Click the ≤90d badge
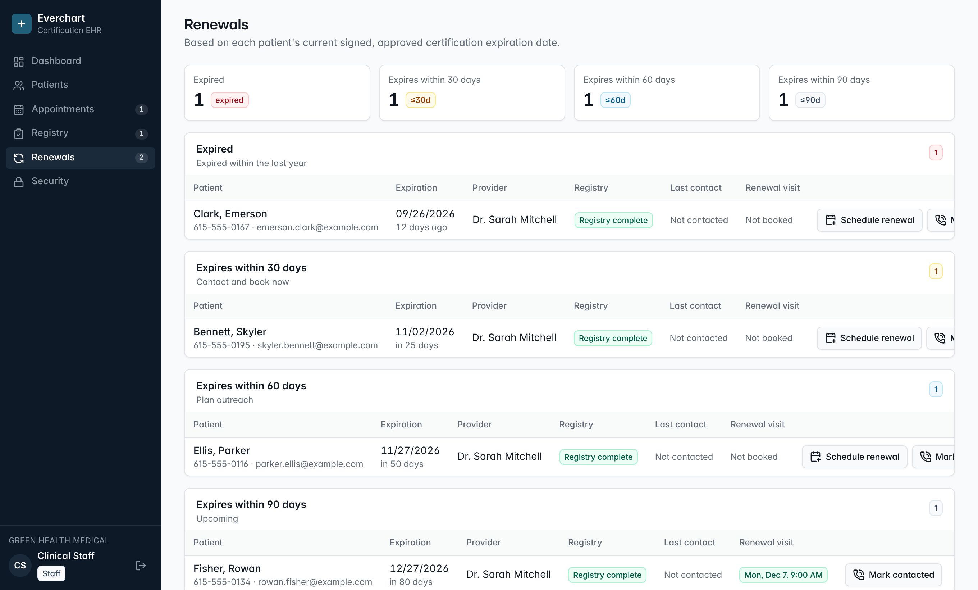 (810, 100)
